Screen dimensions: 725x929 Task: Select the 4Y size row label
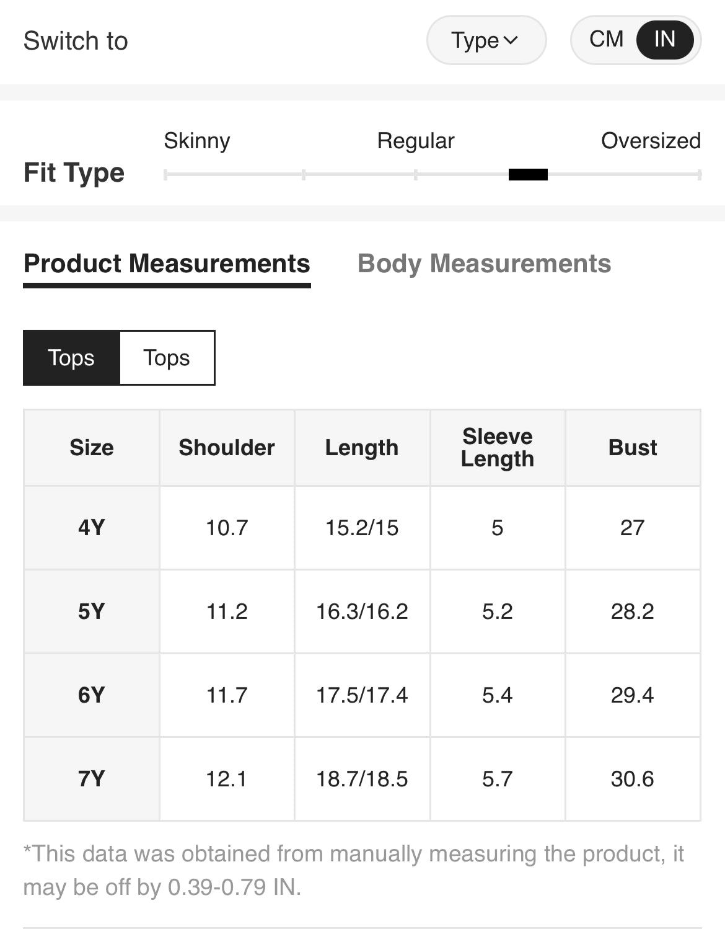pos(92,528)
